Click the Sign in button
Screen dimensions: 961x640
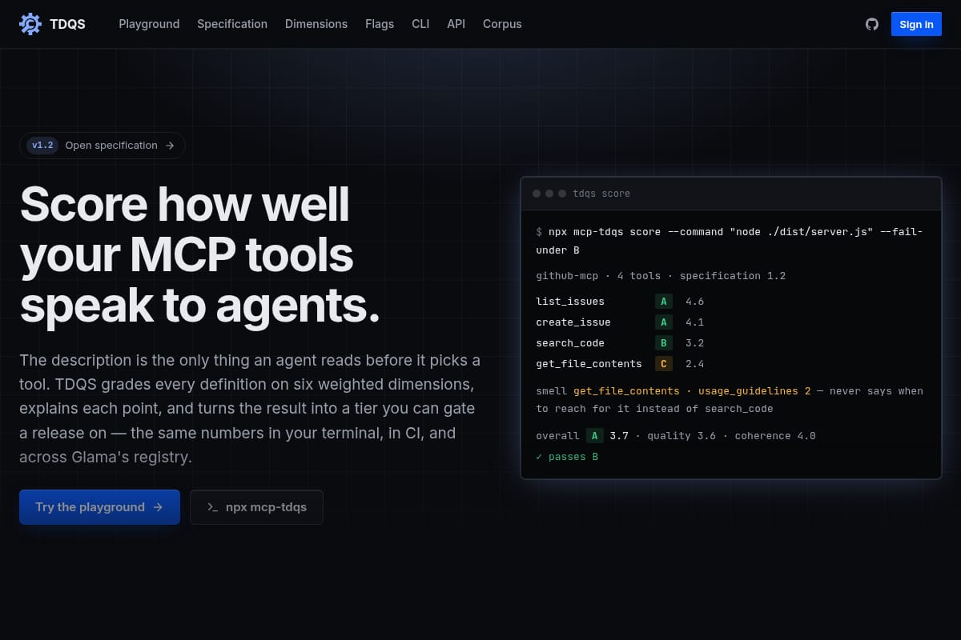[x=916, y=24]
